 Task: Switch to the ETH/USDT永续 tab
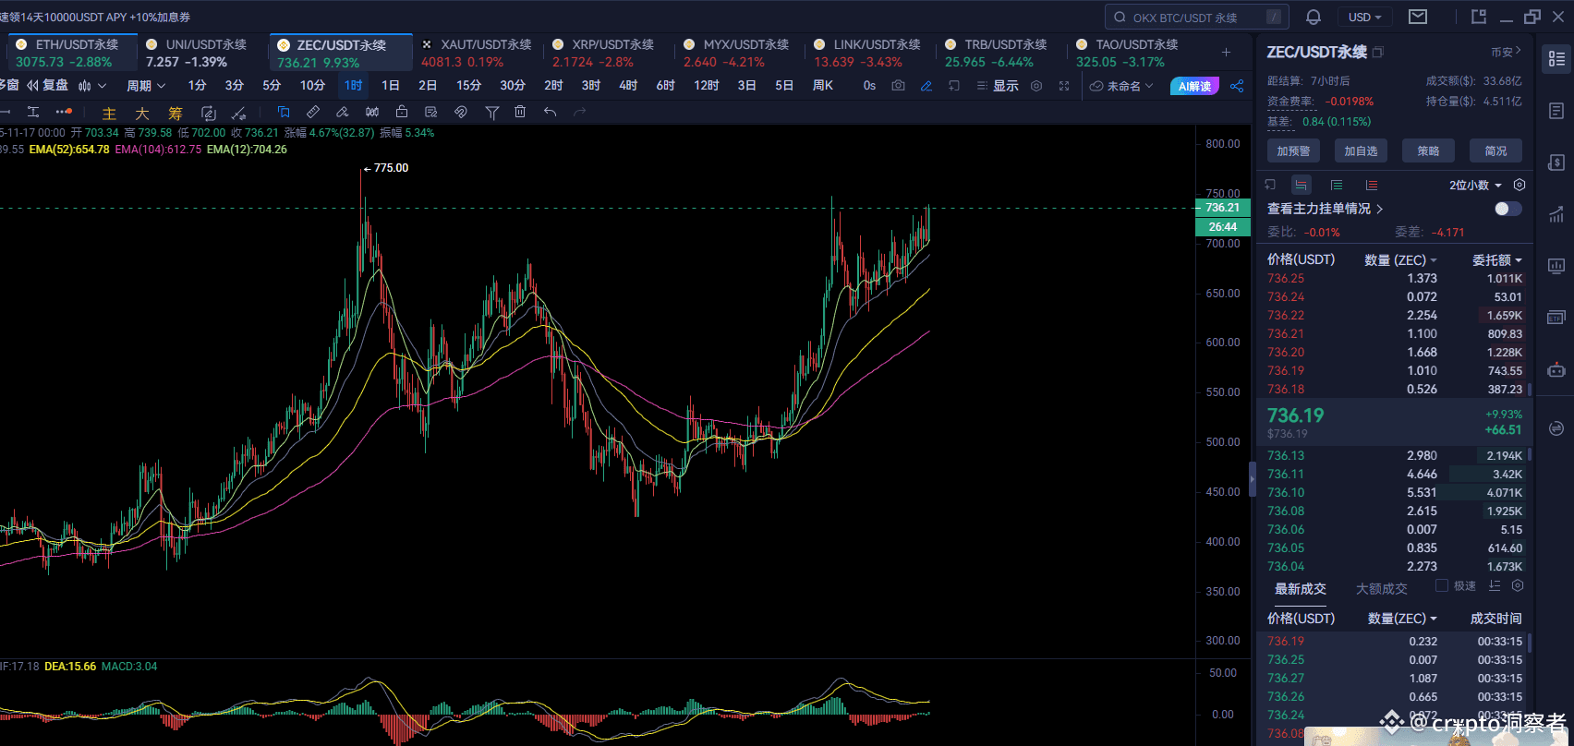pyautogui.click(x=72, y=53)
